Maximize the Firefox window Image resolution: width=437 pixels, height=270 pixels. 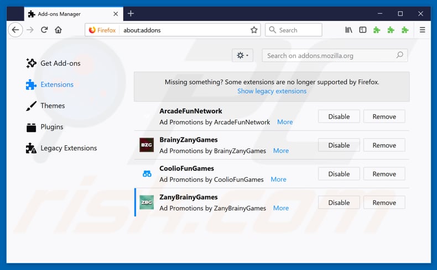400,13
